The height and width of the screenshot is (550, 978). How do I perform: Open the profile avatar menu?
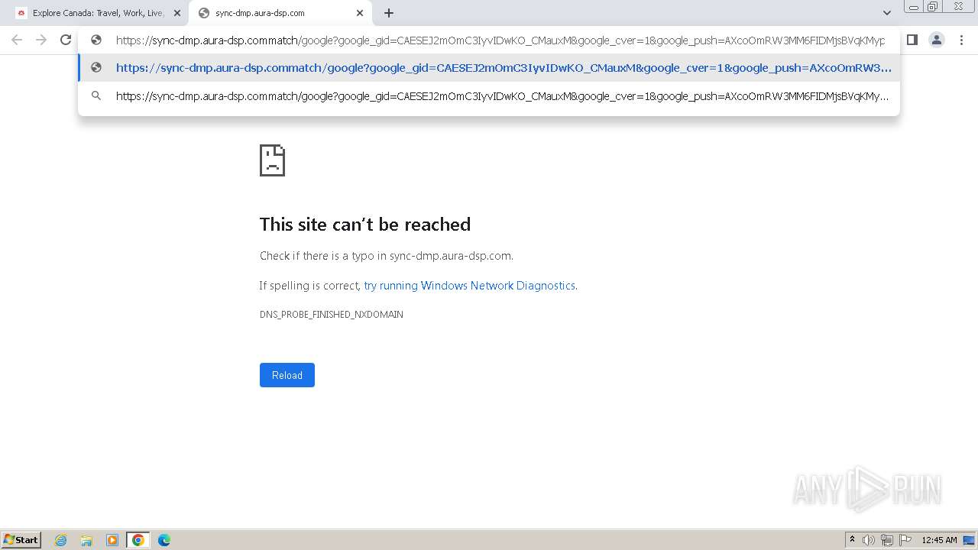coord(937,40)
